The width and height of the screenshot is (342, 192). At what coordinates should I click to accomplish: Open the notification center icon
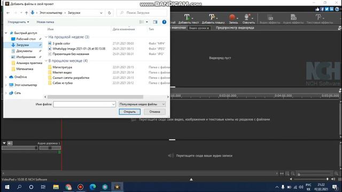pyautogui.click(x=335, y=187)
